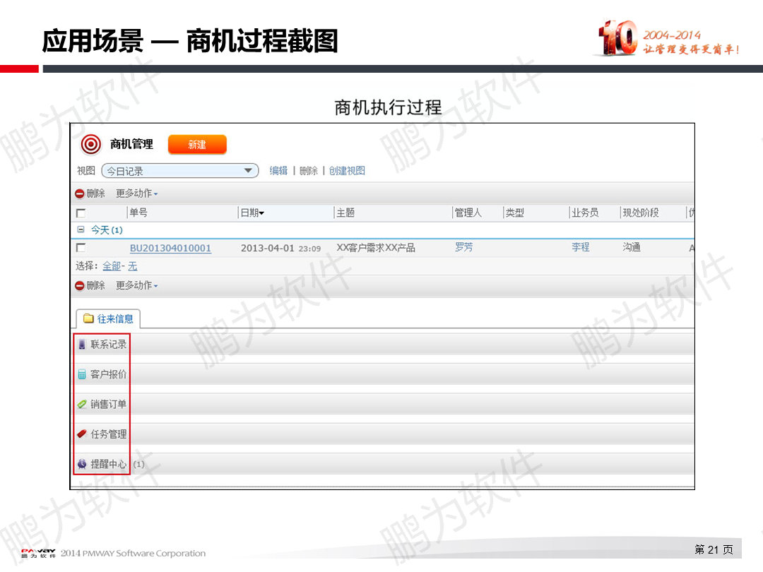Click the 联系记录 phone icon
This screenshot has height=572, width=763.
coord(82,345)
